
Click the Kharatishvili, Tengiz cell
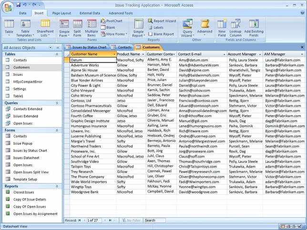(245, 70)
